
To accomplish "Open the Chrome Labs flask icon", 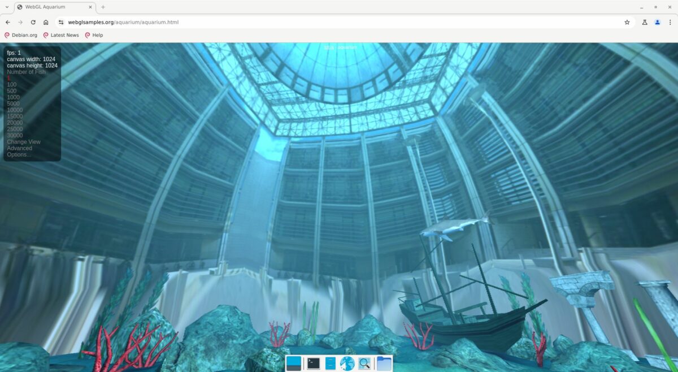I will 644,22.
